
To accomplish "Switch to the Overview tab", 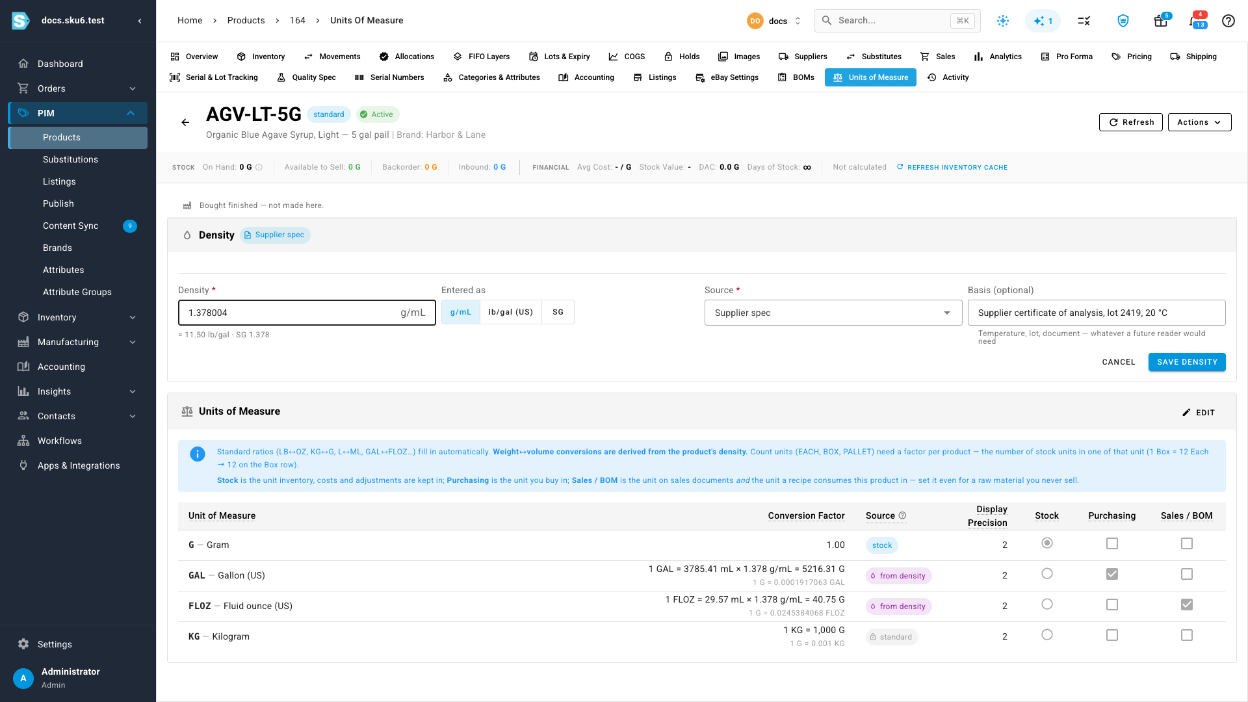I will click(194, 57).
